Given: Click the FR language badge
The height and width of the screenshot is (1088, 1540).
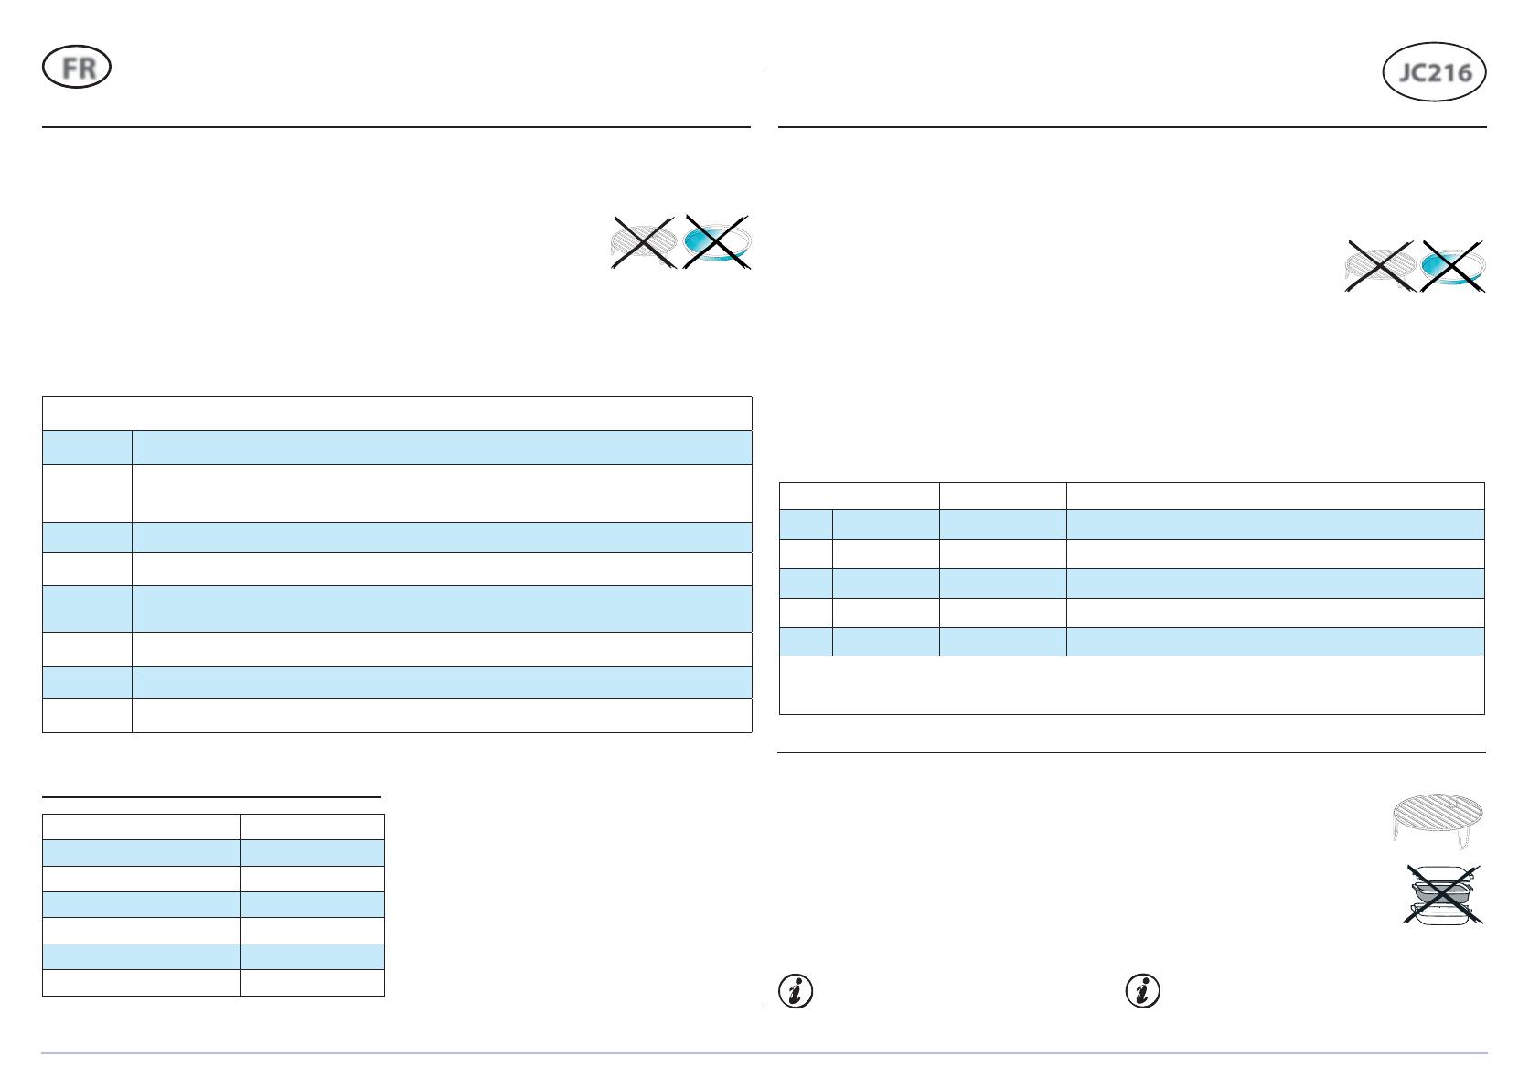Looking at the screenshot, I should [77, 69].
